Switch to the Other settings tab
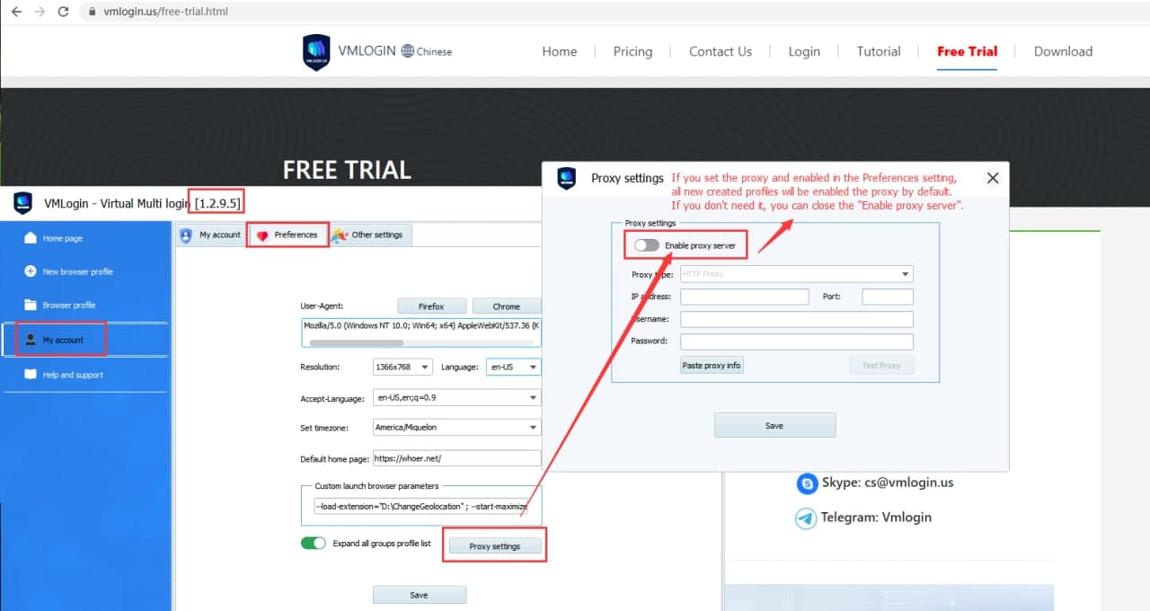The height and width of the screenshot is (611, 1150). (x=368, y=235)
